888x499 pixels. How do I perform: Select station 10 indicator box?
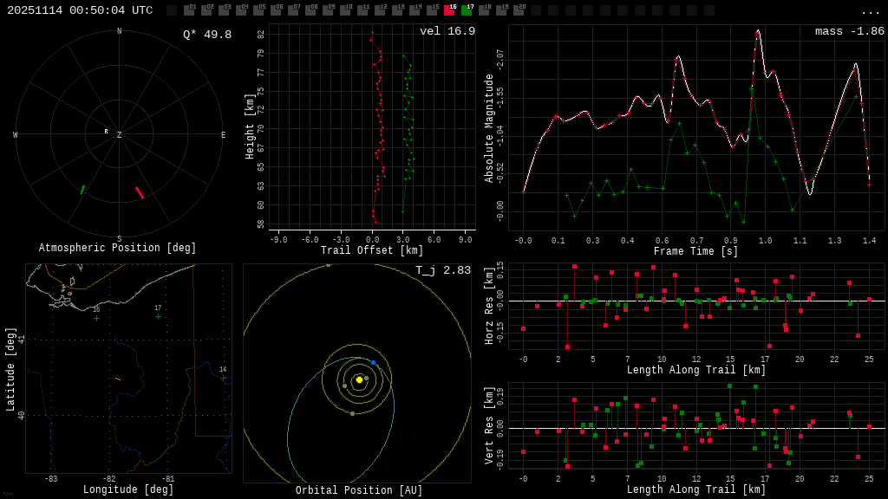(345, 10)
